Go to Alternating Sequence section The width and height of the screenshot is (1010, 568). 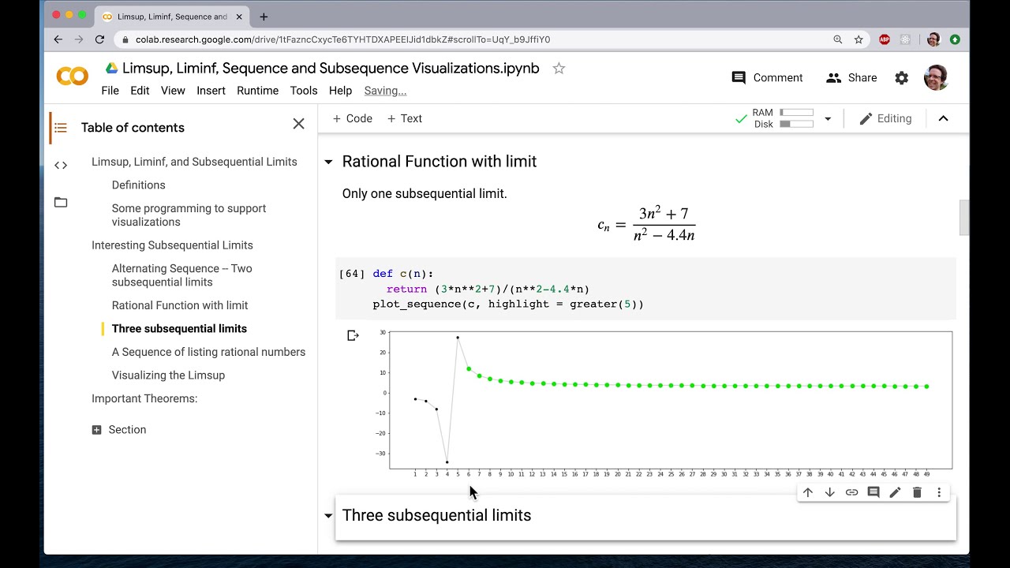[182, 275]
